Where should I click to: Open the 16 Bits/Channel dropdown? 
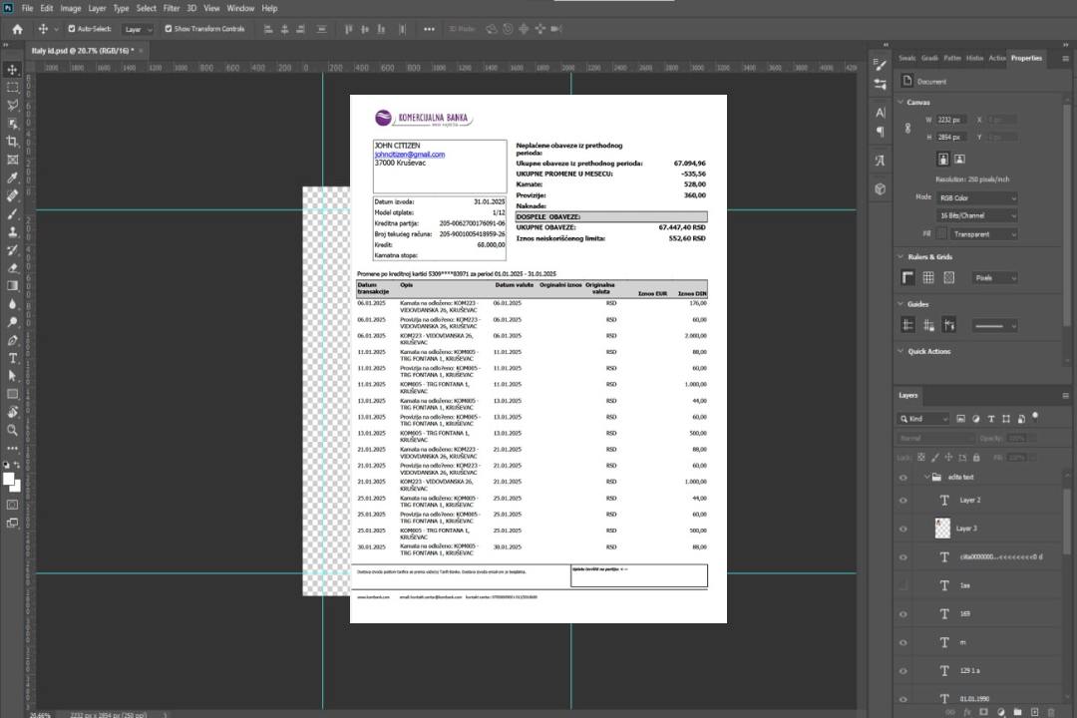[976, 215]
